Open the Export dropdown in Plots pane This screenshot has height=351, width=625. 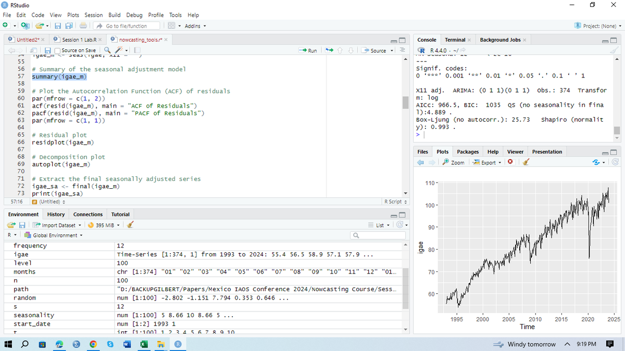point(487,163)
